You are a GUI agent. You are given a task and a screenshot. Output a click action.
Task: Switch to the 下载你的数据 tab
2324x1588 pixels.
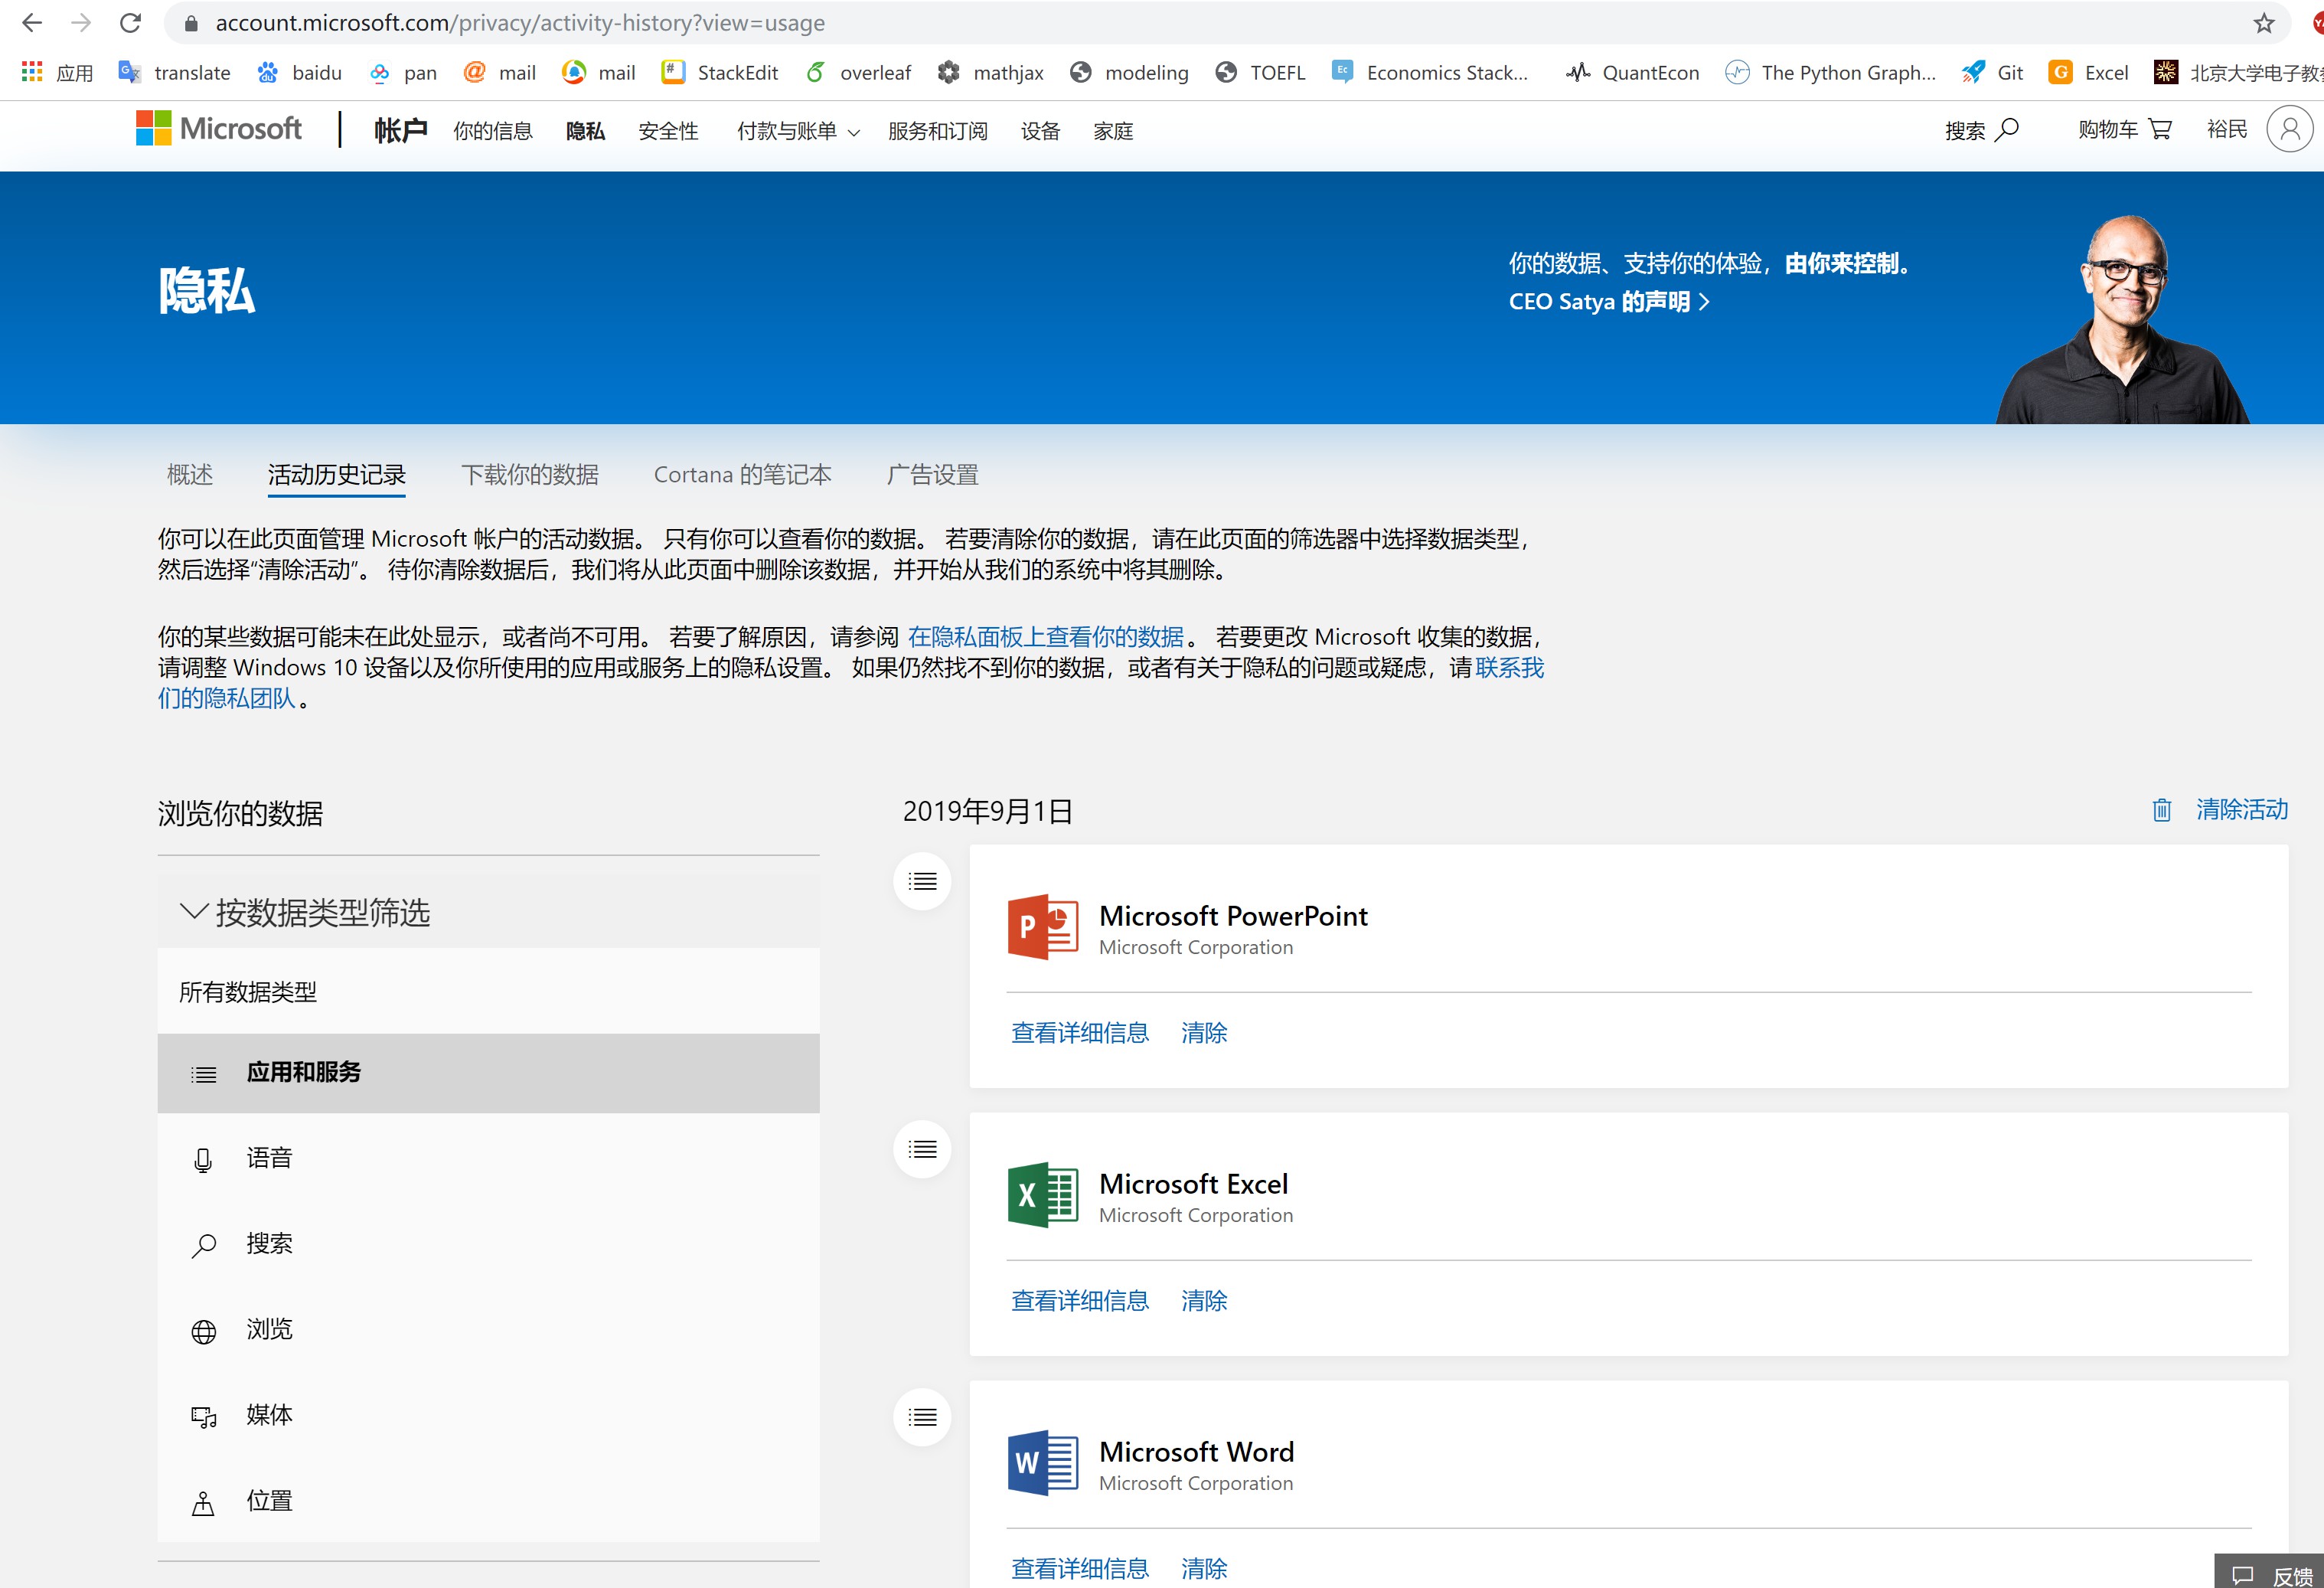click(530, 474)
